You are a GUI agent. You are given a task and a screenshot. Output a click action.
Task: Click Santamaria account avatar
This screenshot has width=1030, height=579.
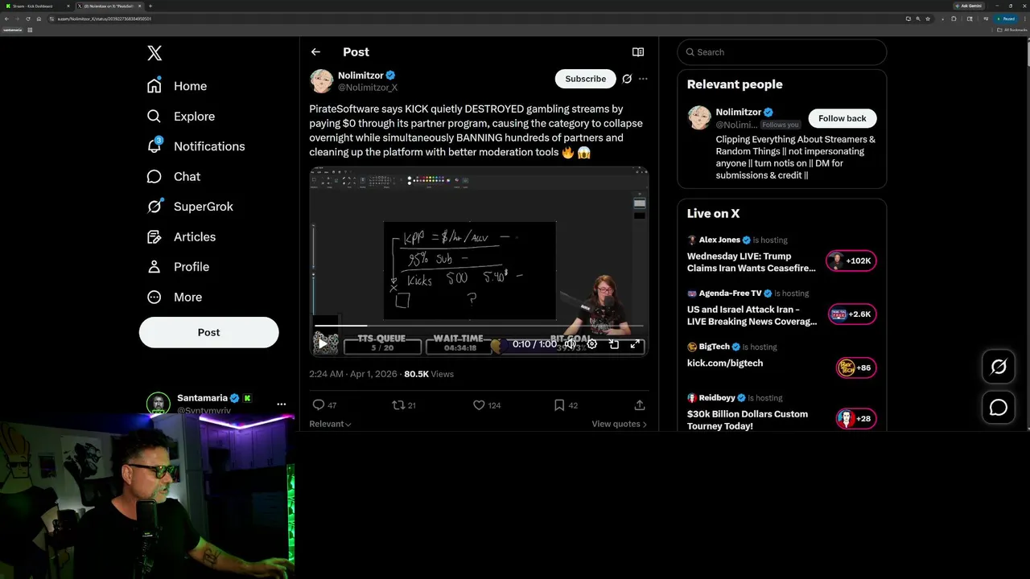point(158,404)
